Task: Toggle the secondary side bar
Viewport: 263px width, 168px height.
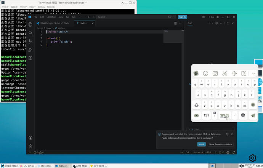Action: click(217, 17)
